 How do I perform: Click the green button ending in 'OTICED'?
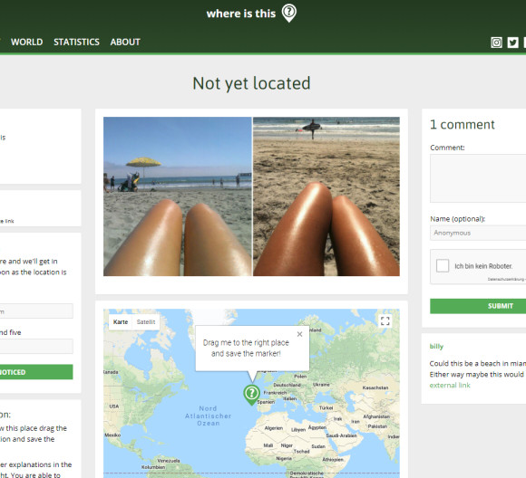[36, 372]
